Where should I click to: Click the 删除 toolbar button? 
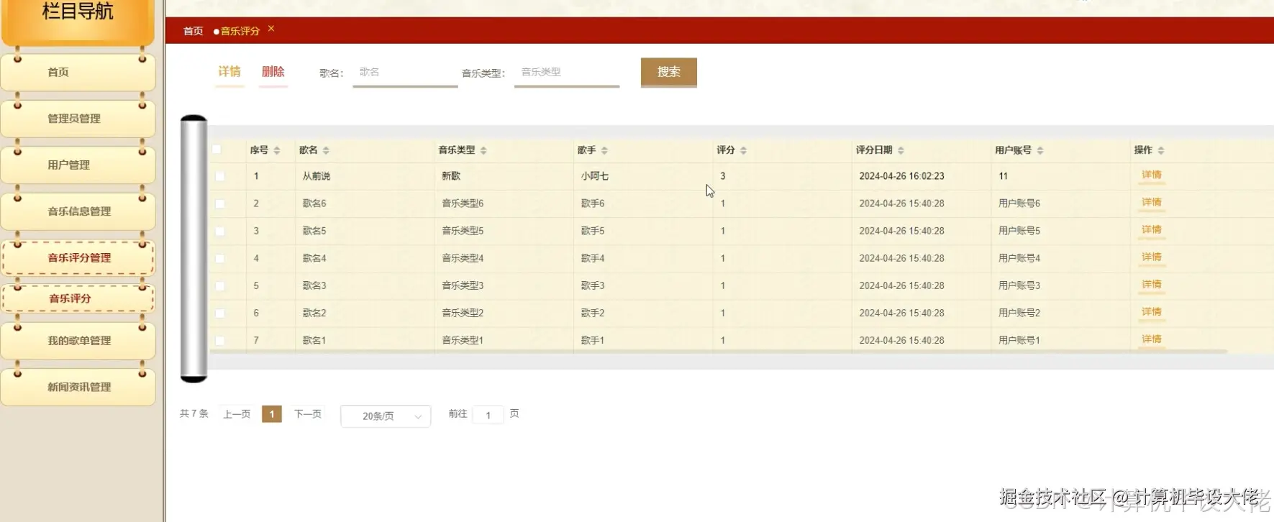273,72
